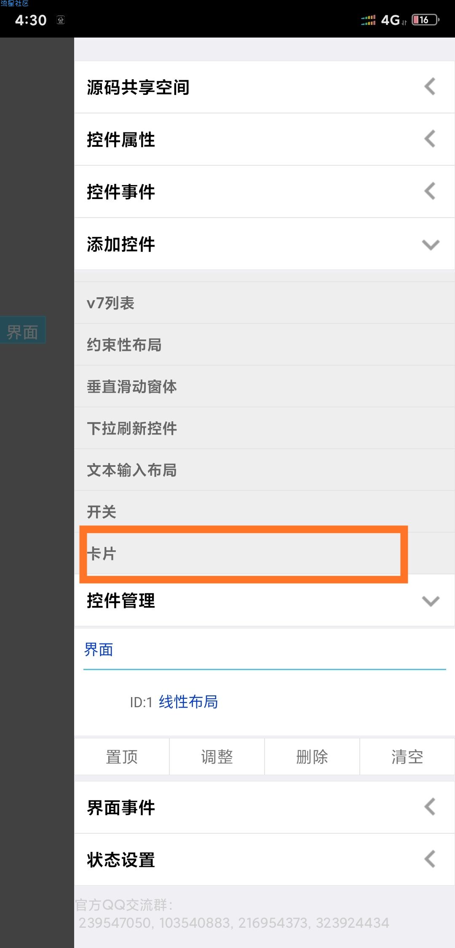Choose 垂直滑动窗体 widget
455x948 pixels.
(x=131, y=386)
